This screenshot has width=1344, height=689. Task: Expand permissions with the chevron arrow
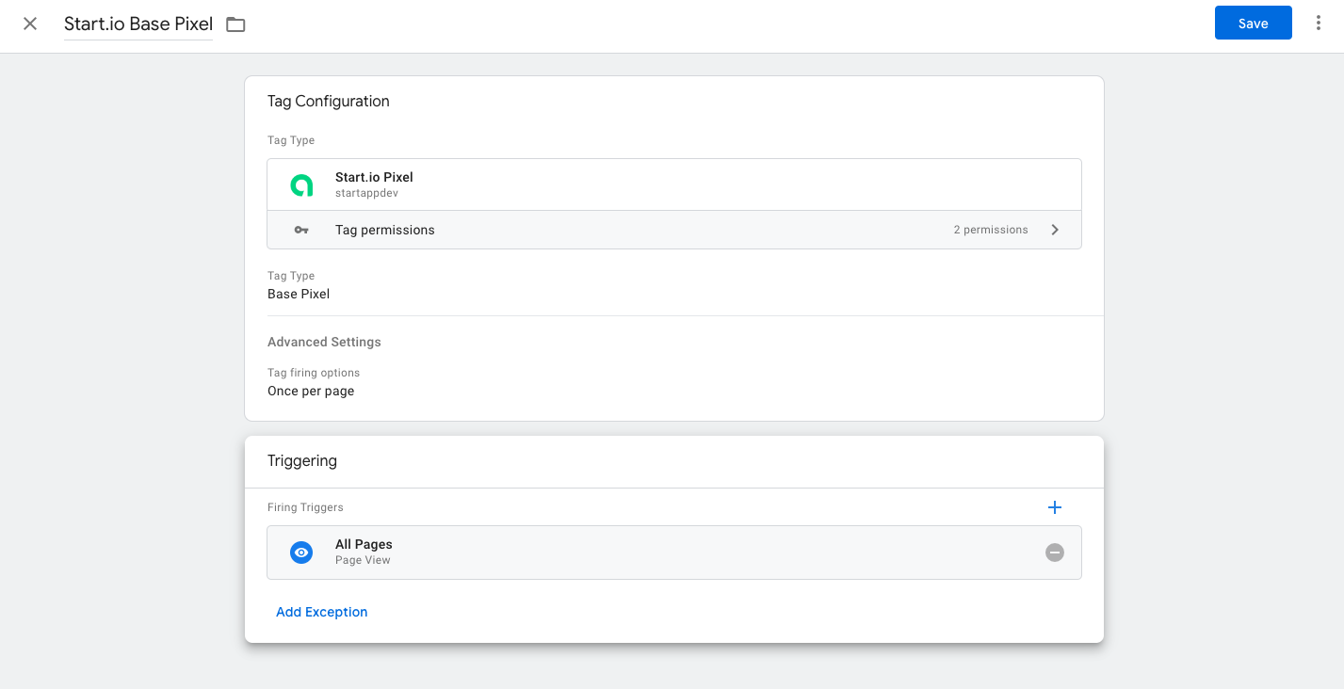1055,230
